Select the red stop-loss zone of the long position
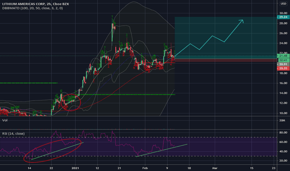This screenshot has width=290, height=171. point(226,60)
